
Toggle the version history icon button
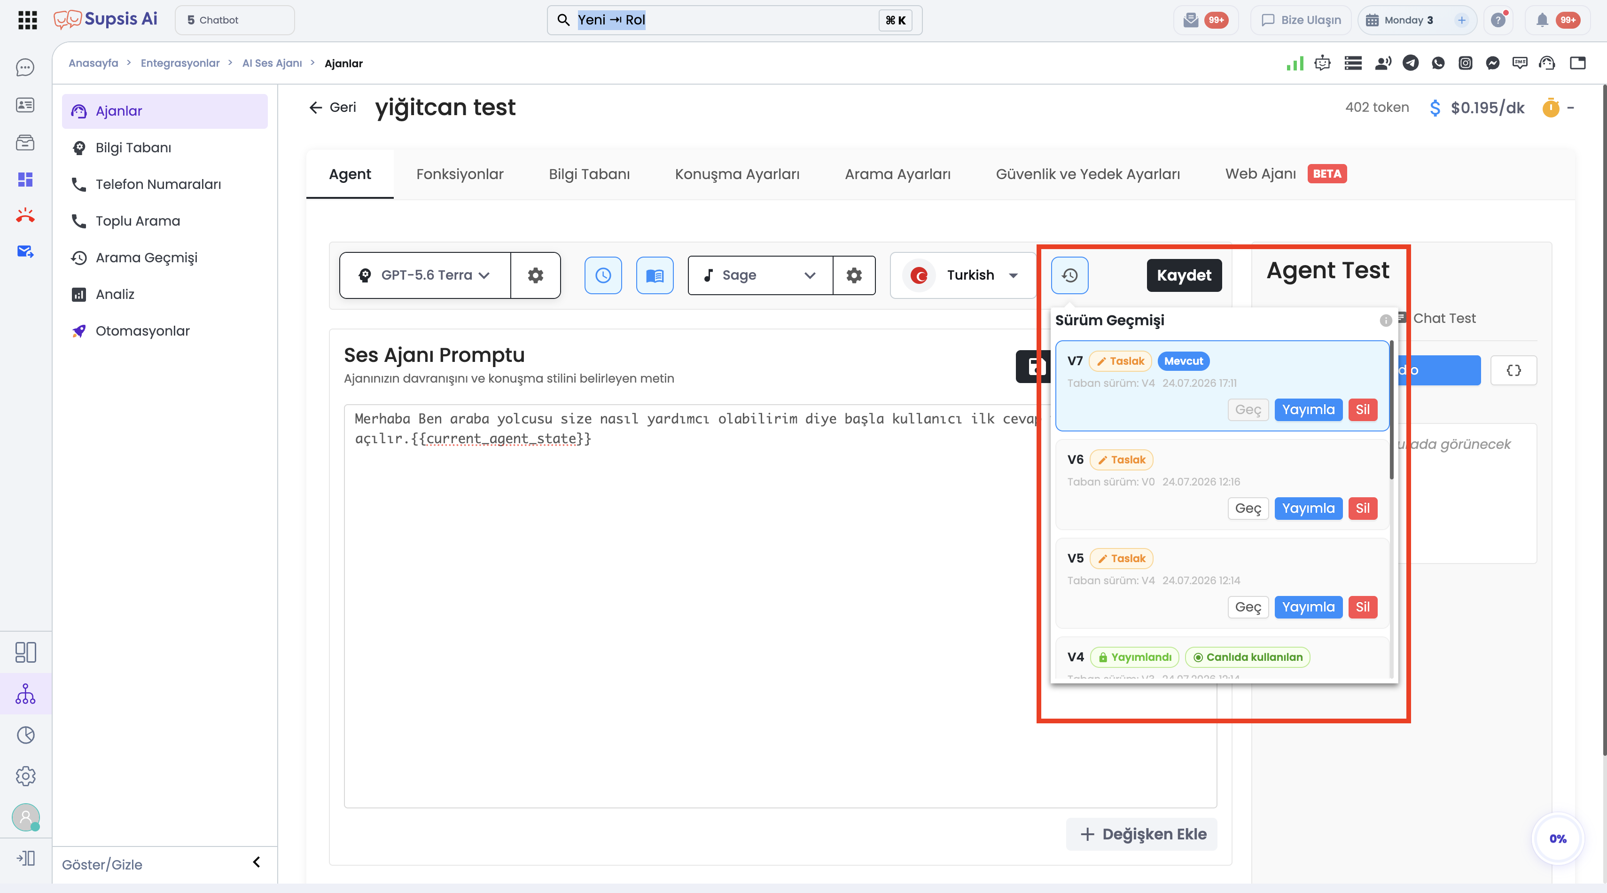pyautogui.click(x=1070, y=275)
